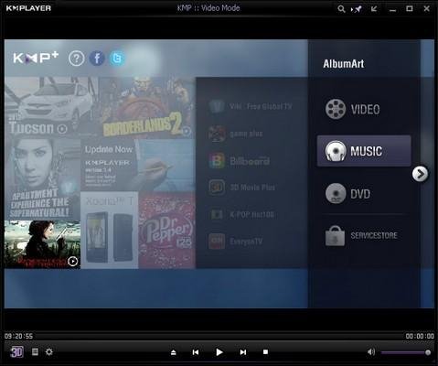
Task: Open the Facebook icon link
Action: click(97, 58)
